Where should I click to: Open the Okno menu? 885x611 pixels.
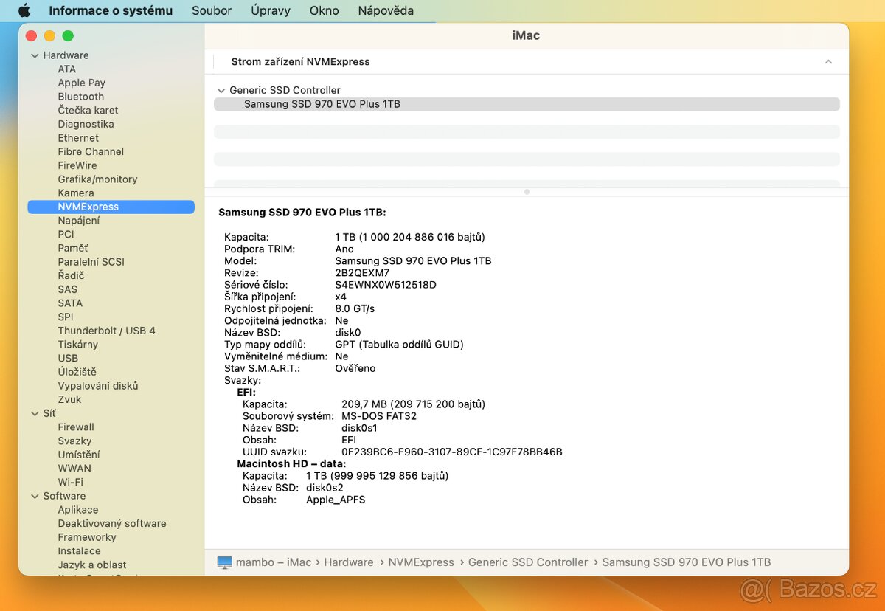click(x=324, y=10)
